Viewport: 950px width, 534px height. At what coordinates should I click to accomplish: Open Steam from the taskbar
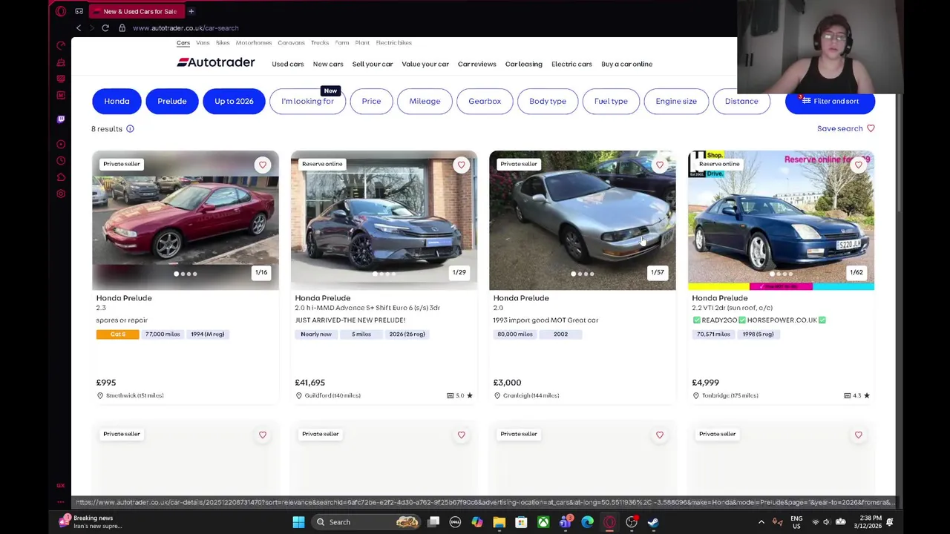point(653,522)
